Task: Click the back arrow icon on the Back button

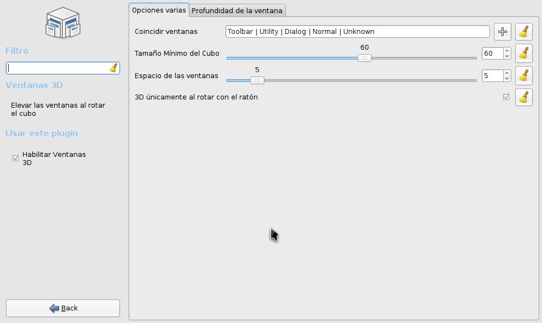Action: click(x=54, y=308)
